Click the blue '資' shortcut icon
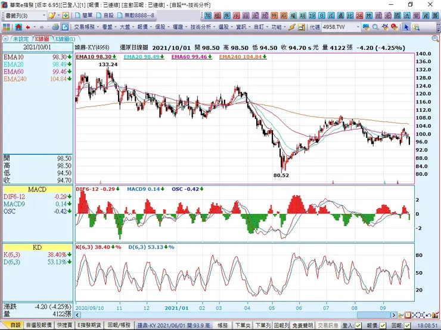Image resolution: width=441 pixels, height=330 pixels. coord(426,15)
